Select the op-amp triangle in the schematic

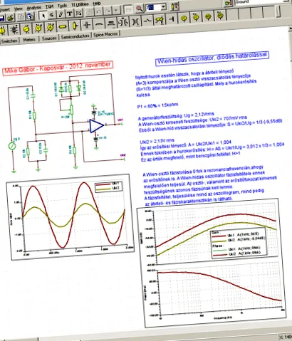97,126
